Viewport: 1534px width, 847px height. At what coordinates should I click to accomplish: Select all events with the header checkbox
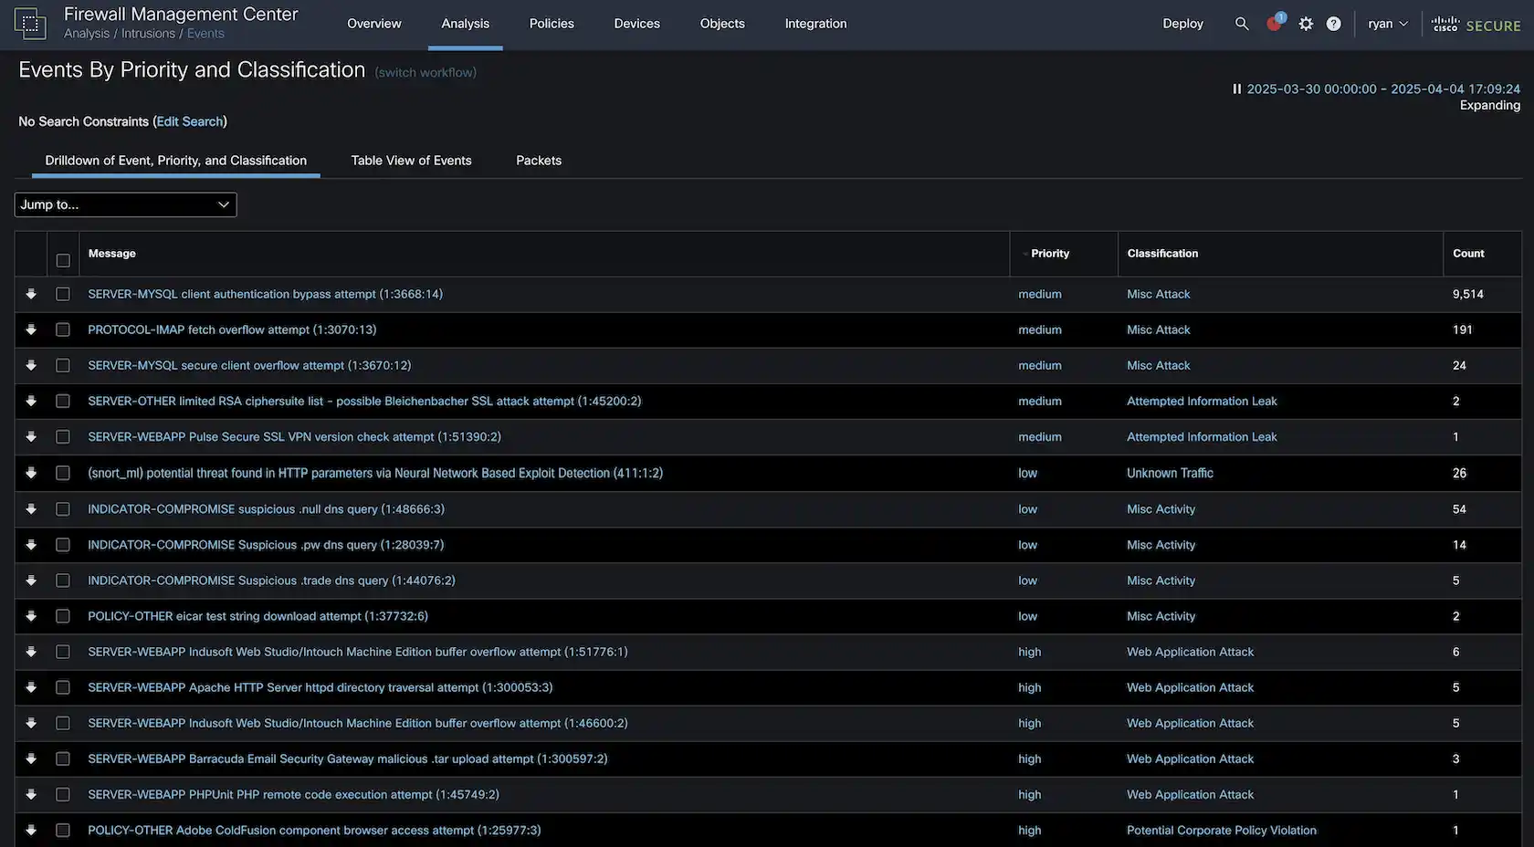pos(62,259)
